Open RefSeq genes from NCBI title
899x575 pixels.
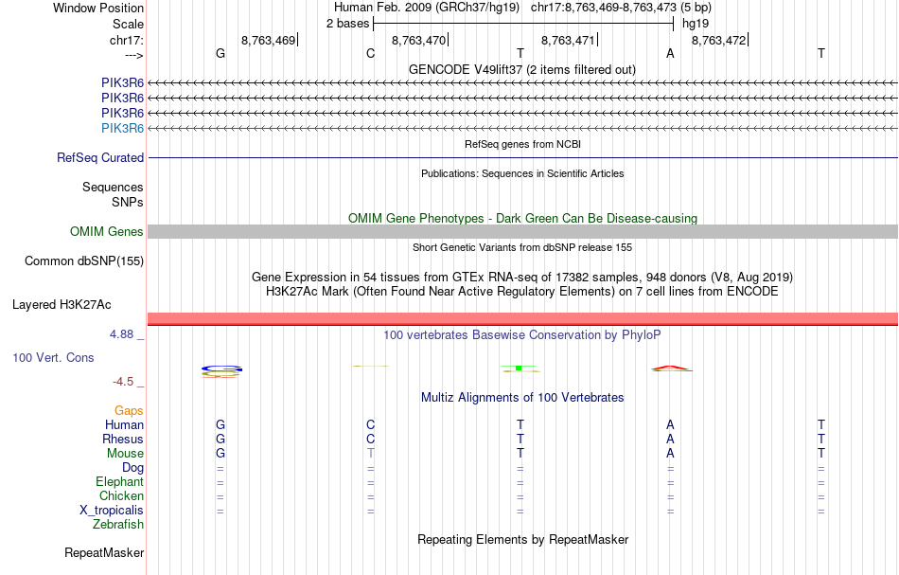coord(522,145)
